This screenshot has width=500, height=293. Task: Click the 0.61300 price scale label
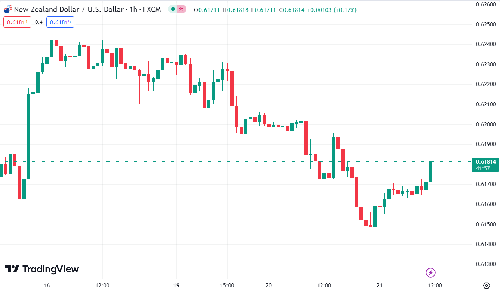click(x=486, y=264)
